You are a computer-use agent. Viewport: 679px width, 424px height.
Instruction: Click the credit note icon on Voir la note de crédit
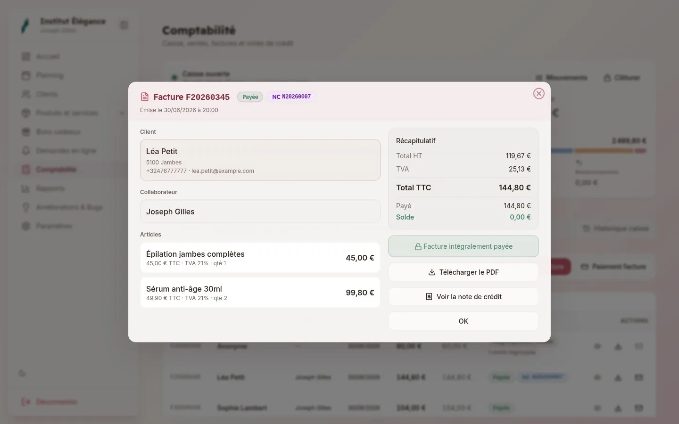click(429, 297)
